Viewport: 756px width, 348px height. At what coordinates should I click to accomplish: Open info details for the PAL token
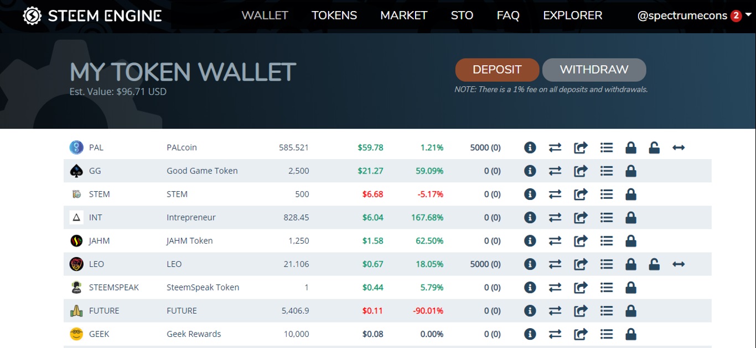point(530,147)
